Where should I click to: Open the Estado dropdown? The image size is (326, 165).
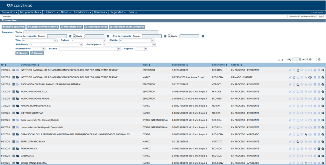pyautogui.click(x=89, y=49)
